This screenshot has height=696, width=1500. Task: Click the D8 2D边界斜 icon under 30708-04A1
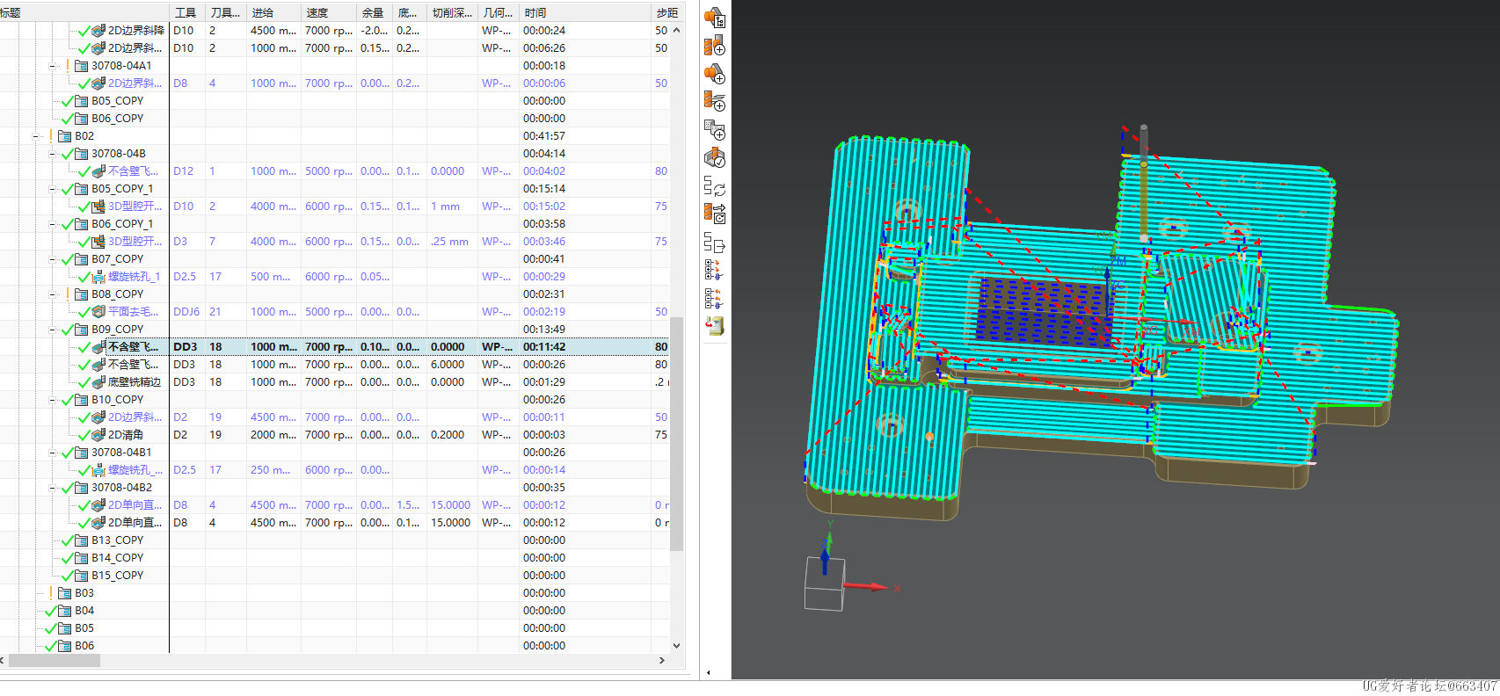(x=98, y=83)
